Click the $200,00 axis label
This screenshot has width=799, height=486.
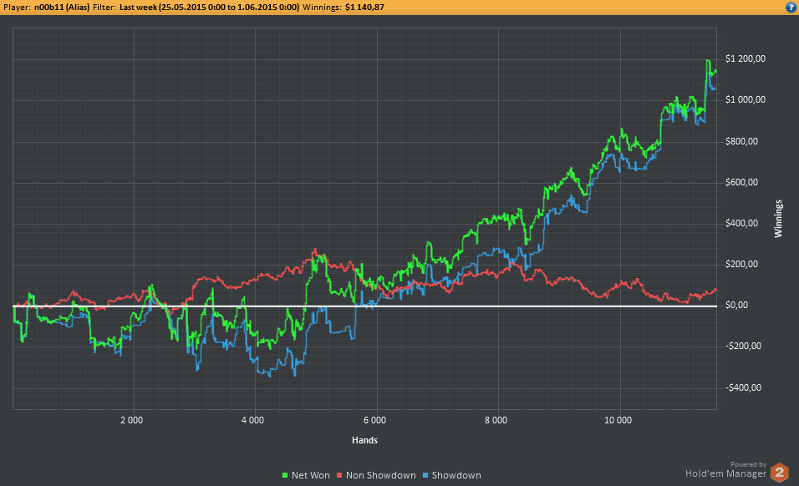(x=741, y=264)
